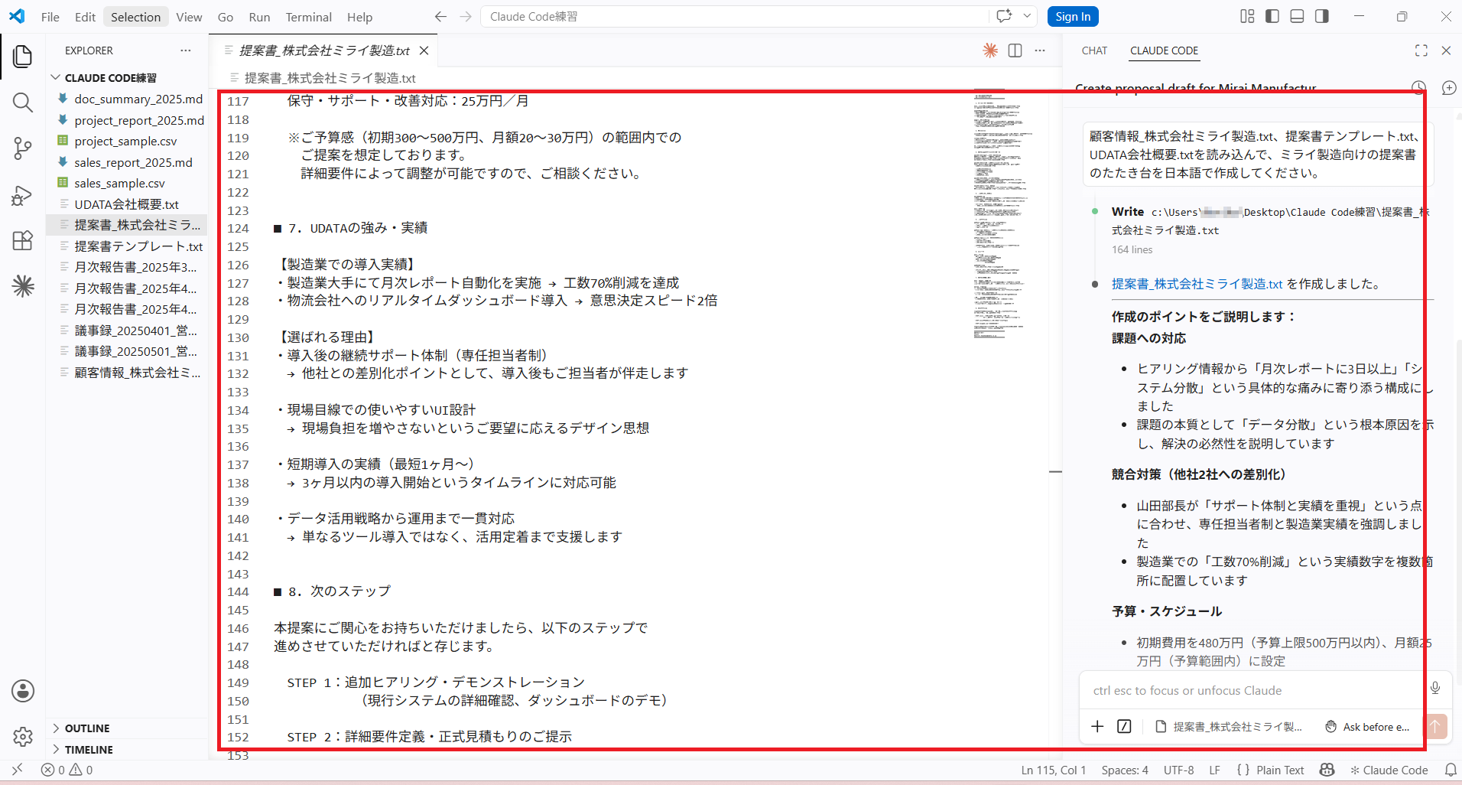Open the Source Control view

pos(23,148)
